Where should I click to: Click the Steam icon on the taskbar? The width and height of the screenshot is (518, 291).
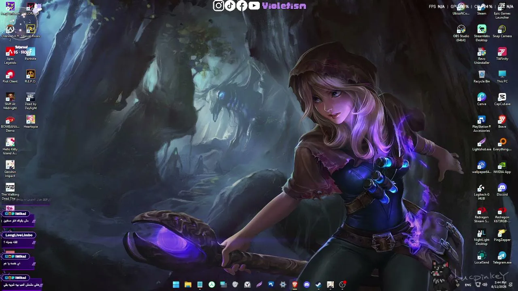pyautogui.click(x=318, y=285)
